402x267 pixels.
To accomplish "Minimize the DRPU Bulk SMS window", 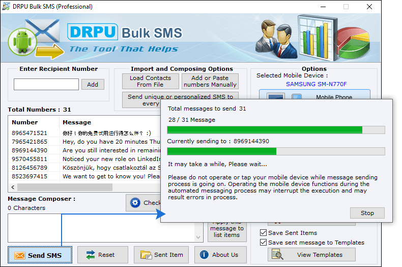I will point(323,7).
